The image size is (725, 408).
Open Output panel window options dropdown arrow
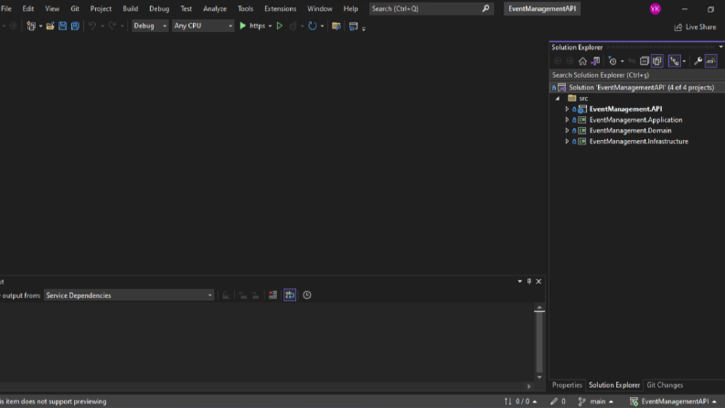(519, 281)
